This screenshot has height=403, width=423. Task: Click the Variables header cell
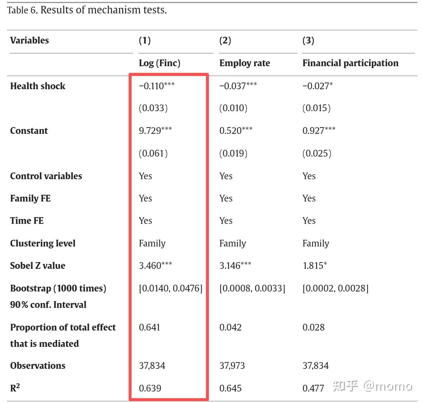29,41
